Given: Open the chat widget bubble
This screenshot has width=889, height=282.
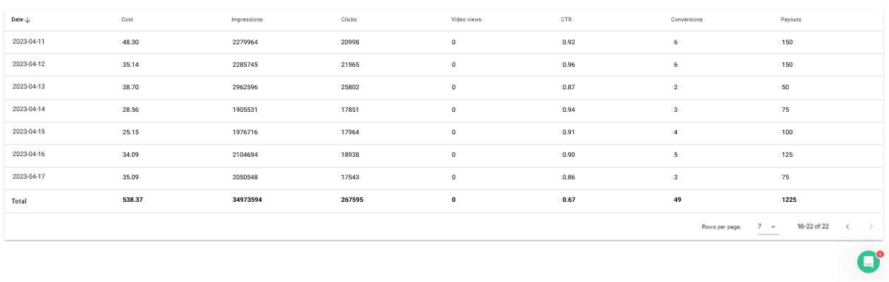Looking at the screenshot, I should coord(868,262).
